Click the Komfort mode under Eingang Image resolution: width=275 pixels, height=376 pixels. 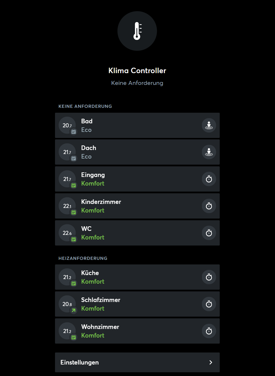[93, 184]
